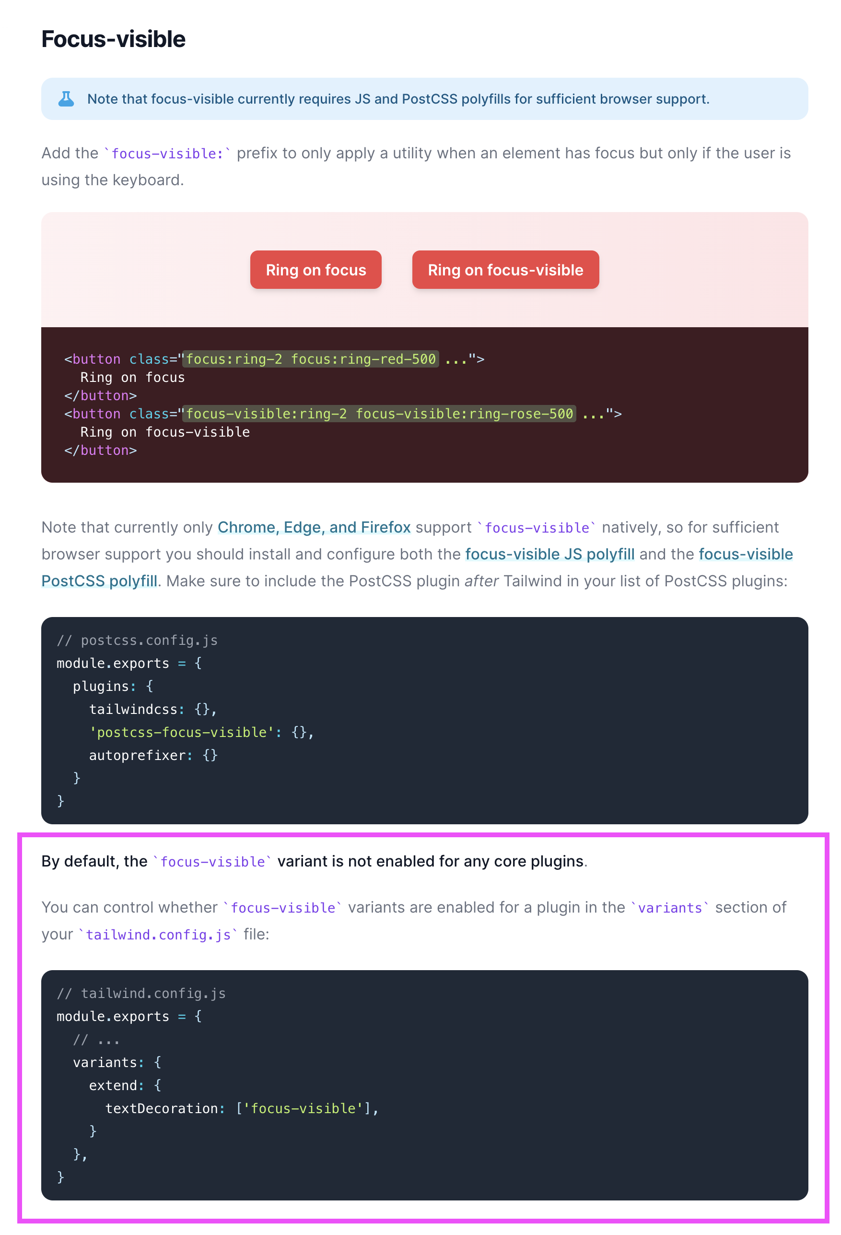Click the blue note banner text
The image size is (841, 1235).
click(x=397, y=98)
